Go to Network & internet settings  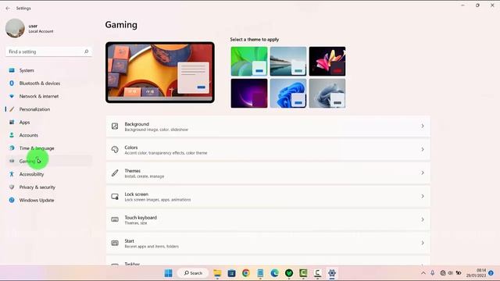point(48,96)
